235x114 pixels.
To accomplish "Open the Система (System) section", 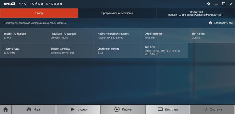I will pos(212,109).
